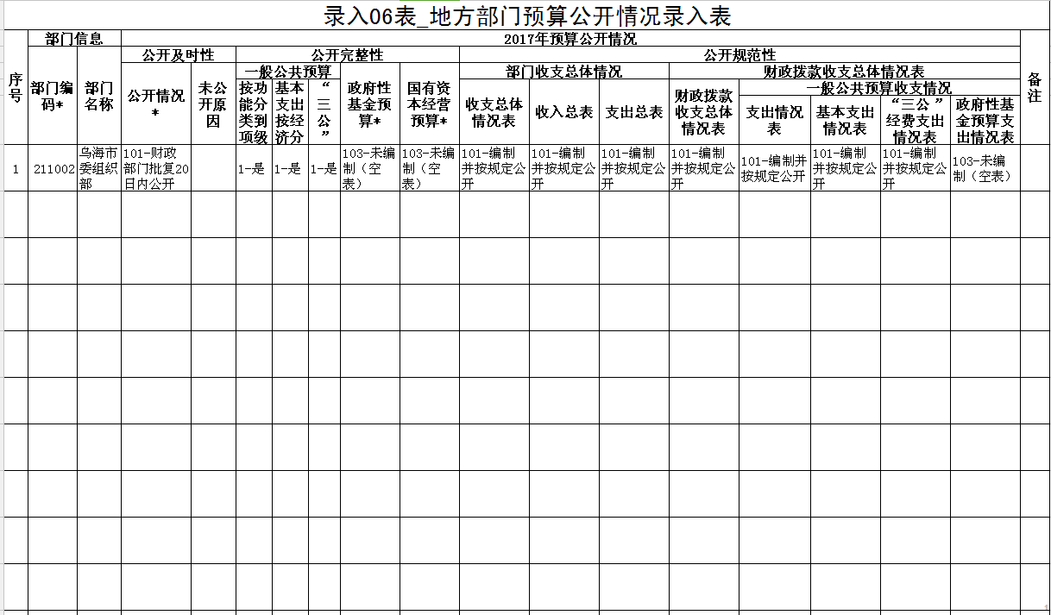Screen dimensions: 1051x615
Task: Select the 一般公共预算 header cell
Action: [x=288, y=71]
